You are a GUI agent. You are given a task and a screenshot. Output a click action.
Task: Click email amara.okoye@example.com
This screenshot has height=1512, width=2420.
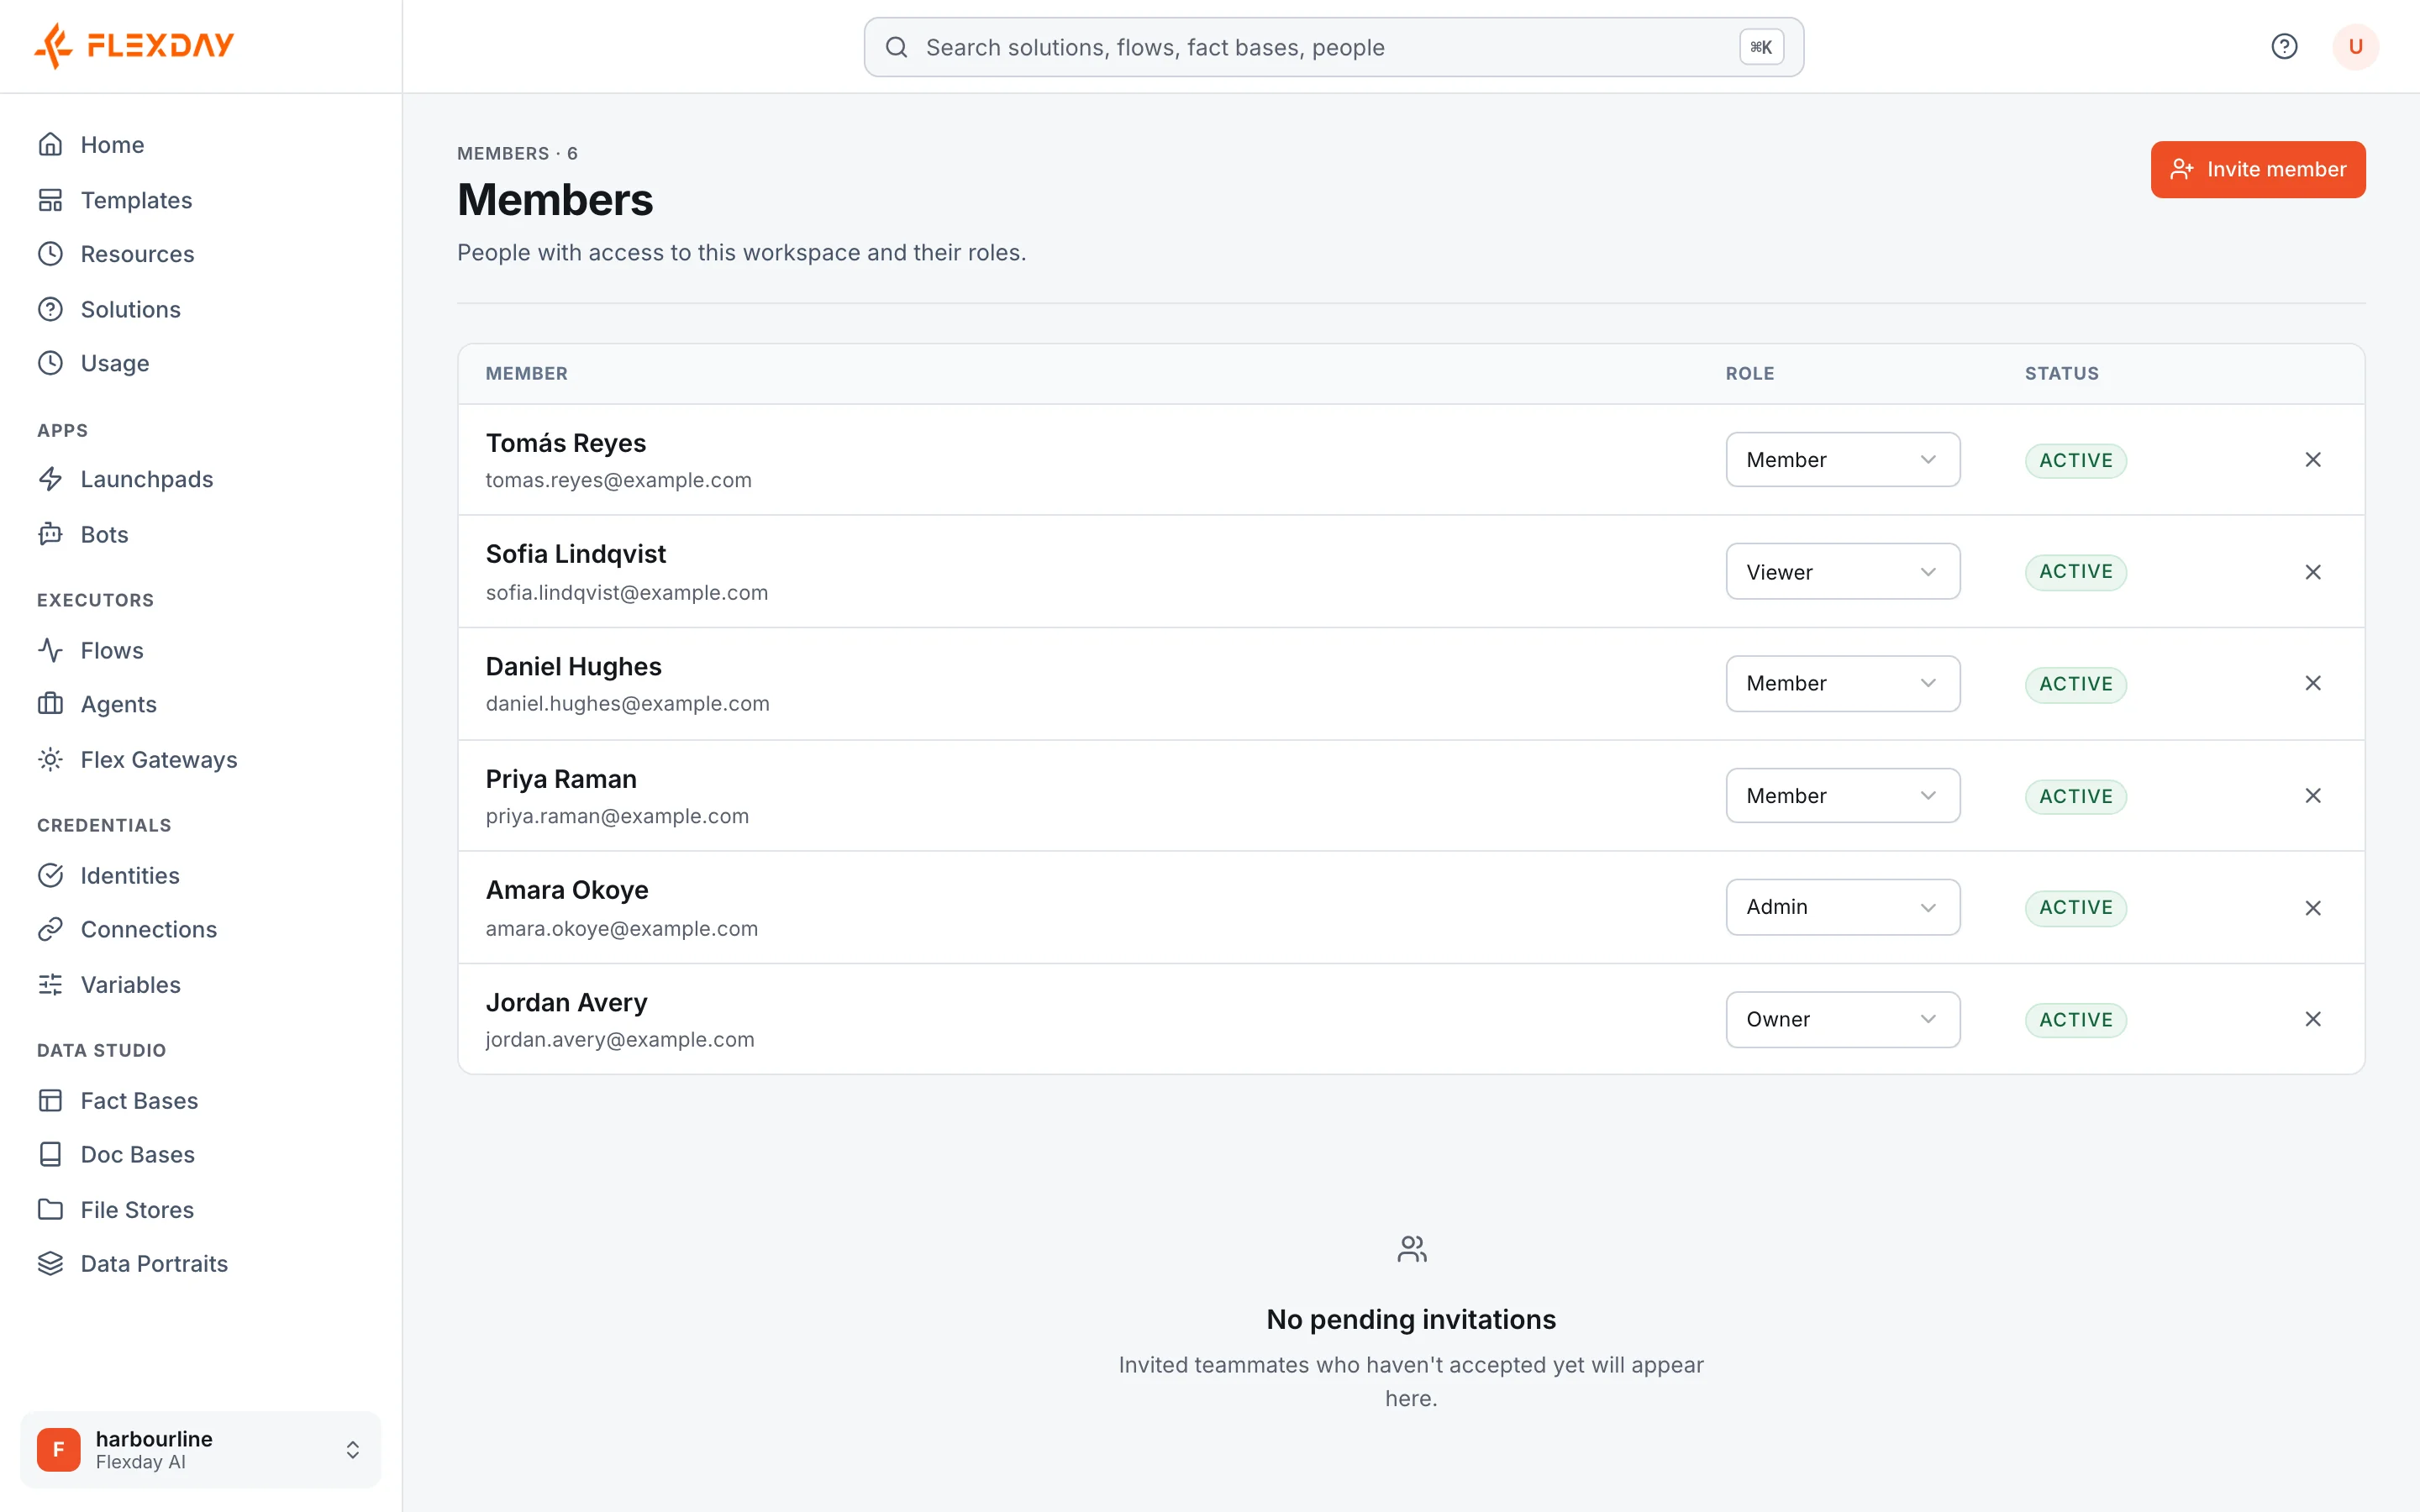pyautogui.click(x=621, y=929)
